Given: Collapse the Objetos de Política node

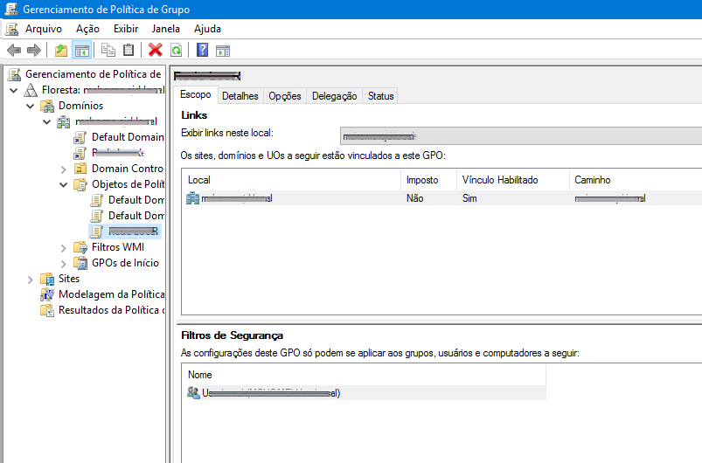Looking at the screenshot, I should [64, 184].
